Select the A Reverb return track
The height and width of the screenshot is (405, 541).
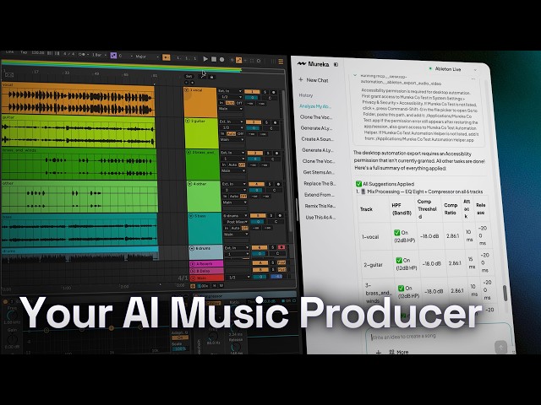point(206,264)
